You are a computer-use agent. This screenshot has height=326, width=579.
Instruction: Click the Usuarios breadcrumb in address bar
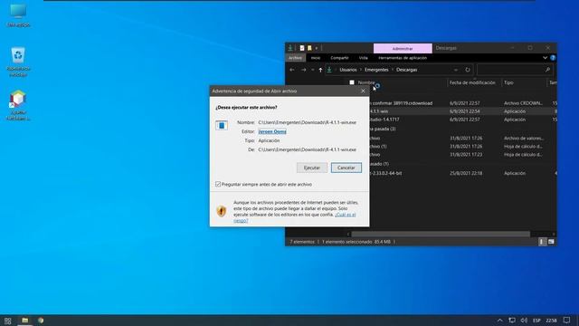[348, 70]
